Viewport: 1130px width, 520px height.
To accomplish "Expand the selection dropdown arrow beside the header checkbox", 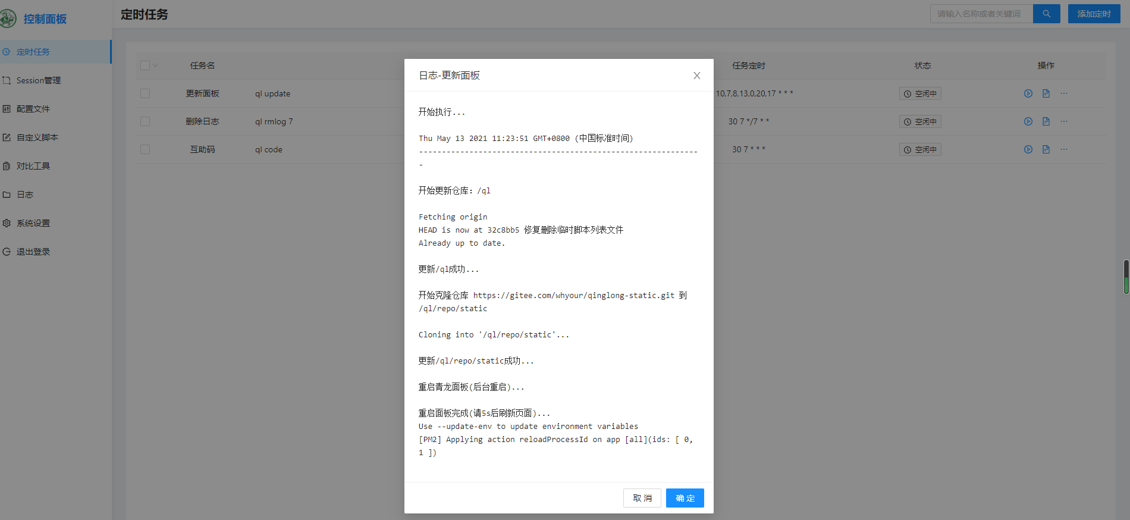I will [x=155, y=65].
